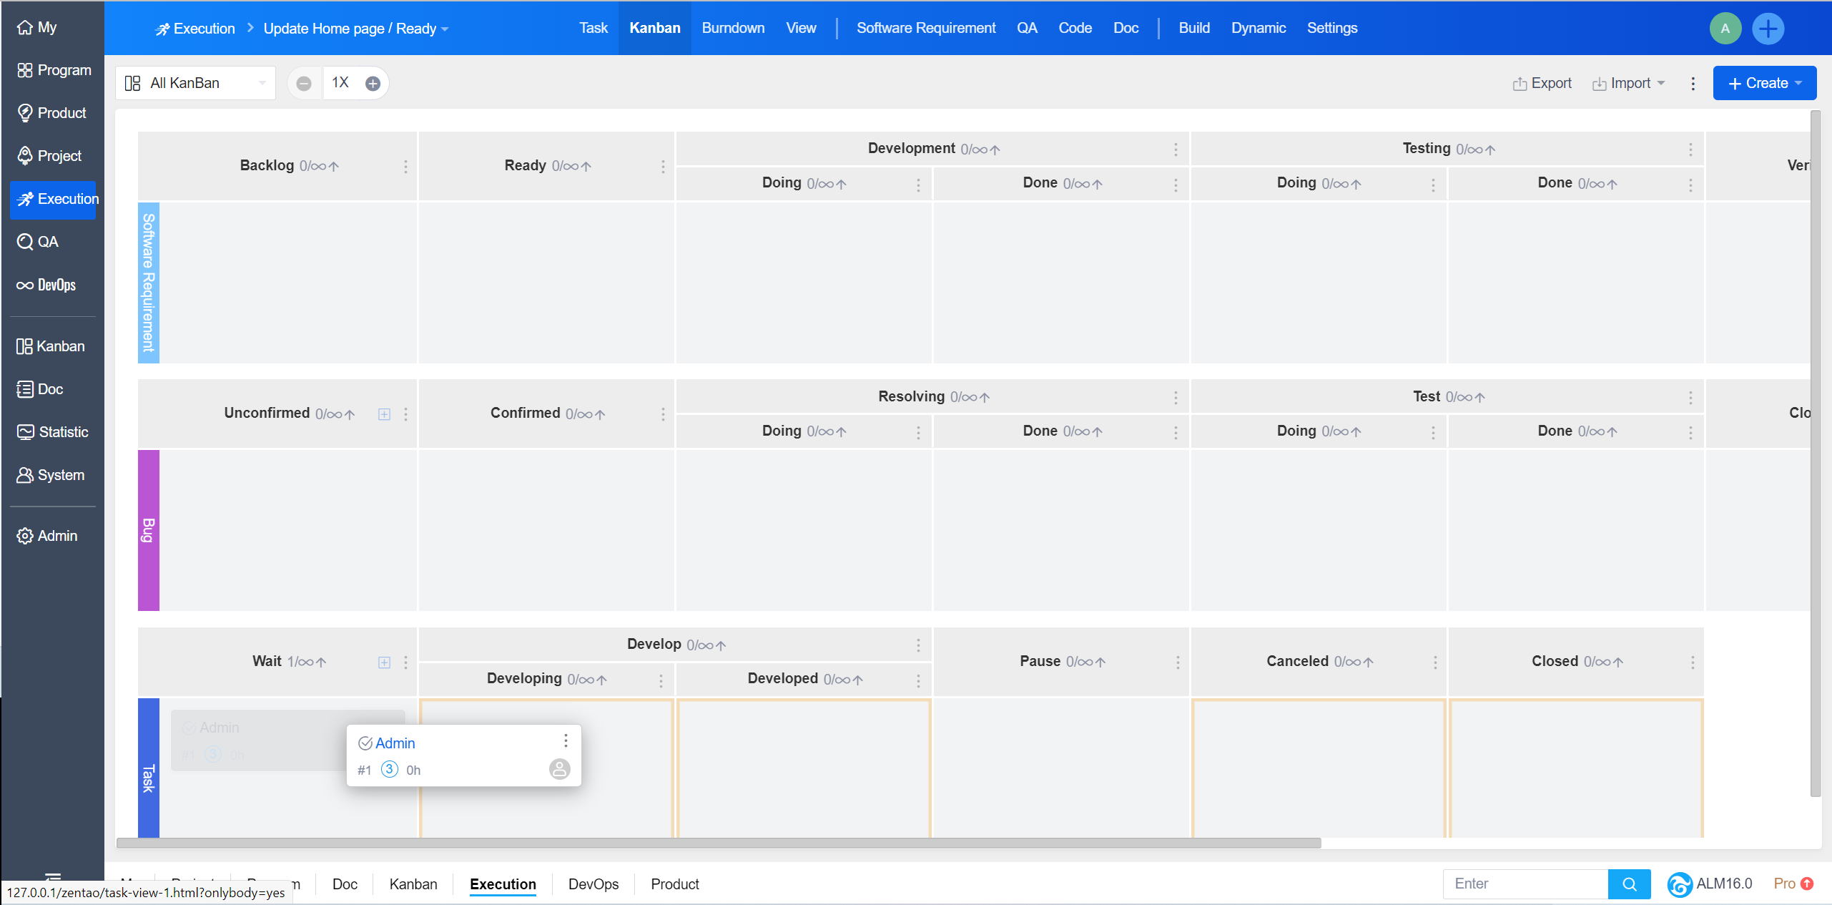Open the Admin task card more menu

tap(566, 740)
